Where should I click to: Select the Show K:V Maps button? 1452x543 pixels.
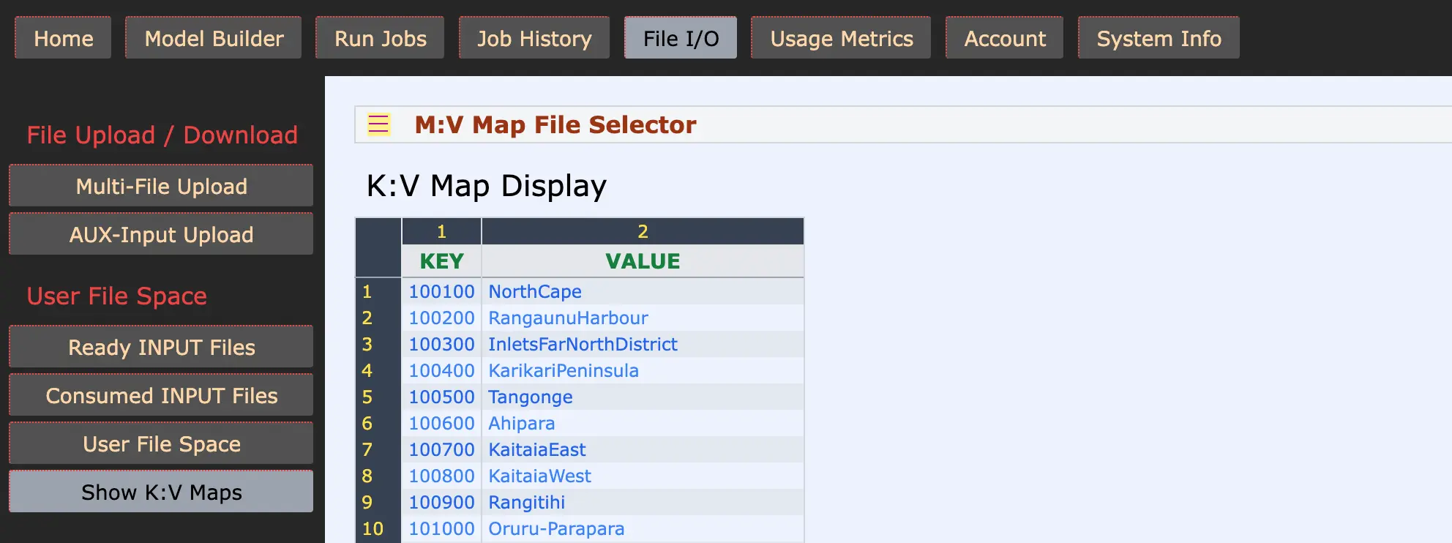(161, 492)
